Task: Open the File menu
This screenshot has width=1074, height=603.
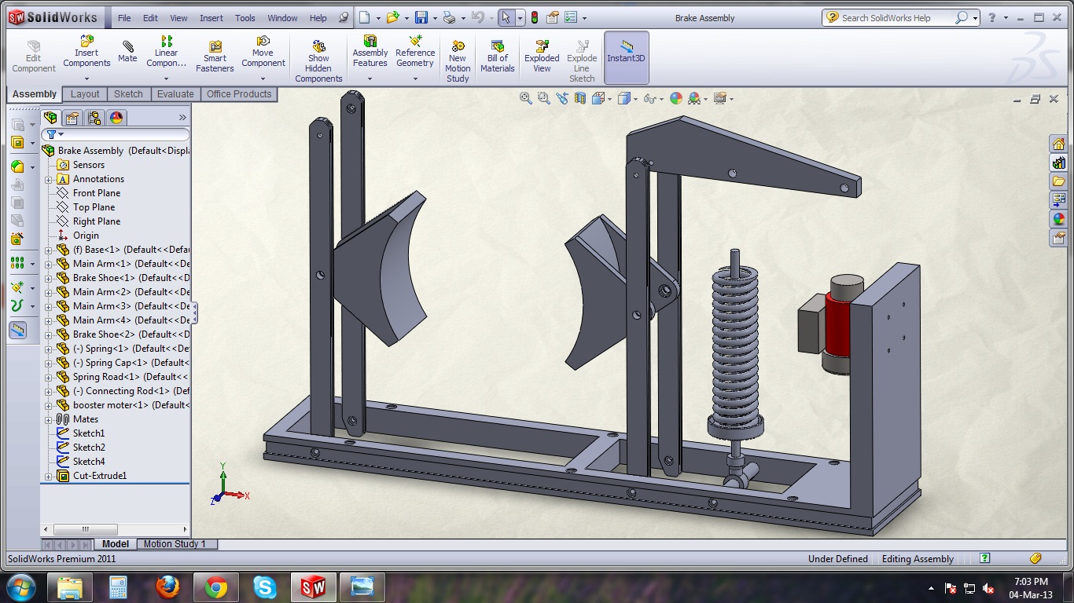Action: point(124,18)
